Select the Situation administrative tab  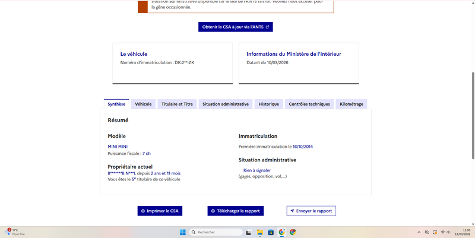pos(226,104)
